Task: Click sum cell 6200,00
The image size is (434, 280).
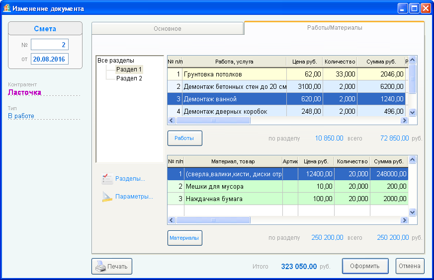Action: click(381, 86)
